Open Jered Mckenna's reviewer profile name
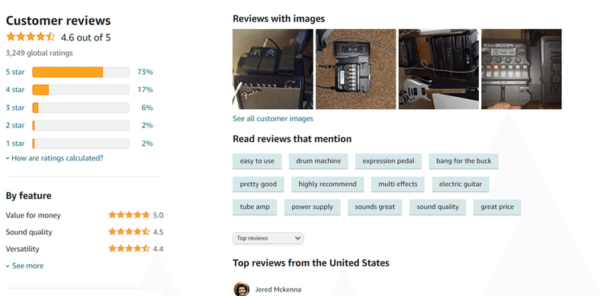 pos(278,289)
